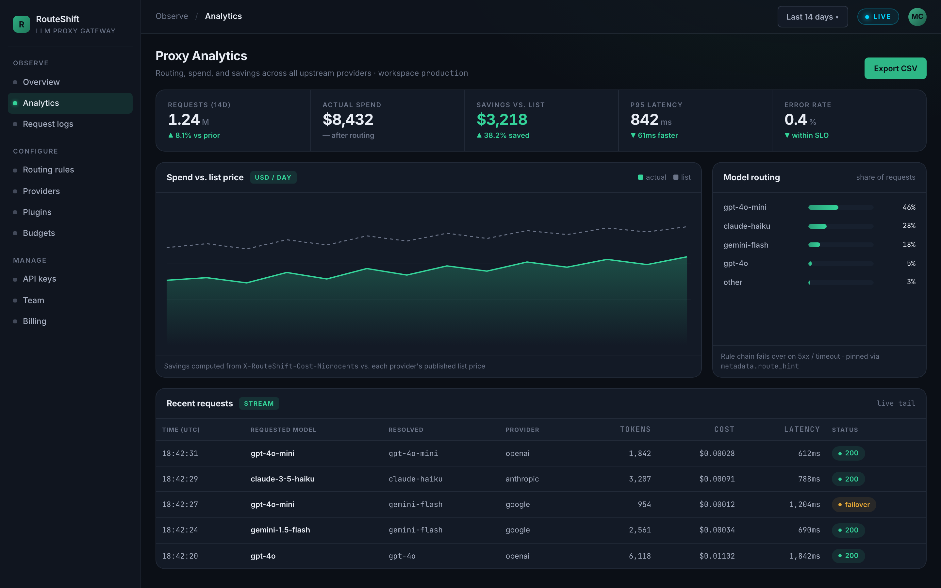Sort by the Latency column header
Screen dimensions: 941x588
[x=802, y=429]
